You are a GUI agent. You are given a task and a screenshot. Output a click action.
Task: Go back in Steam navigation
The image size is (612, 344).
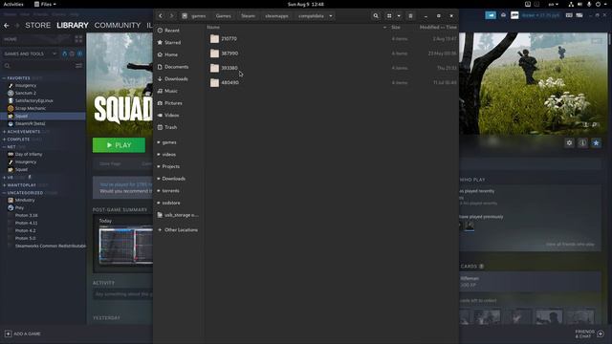click(7, 26)
